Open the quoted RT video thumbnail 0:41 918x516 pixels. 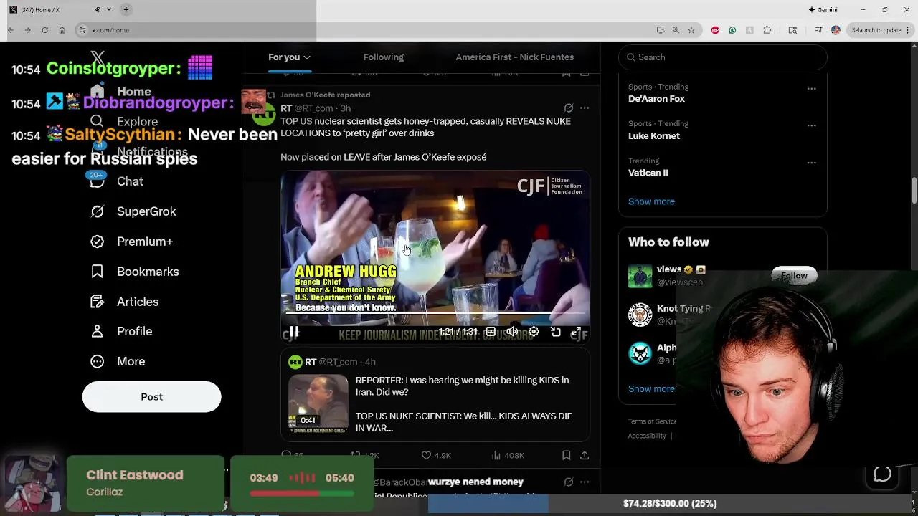[318, 404]
